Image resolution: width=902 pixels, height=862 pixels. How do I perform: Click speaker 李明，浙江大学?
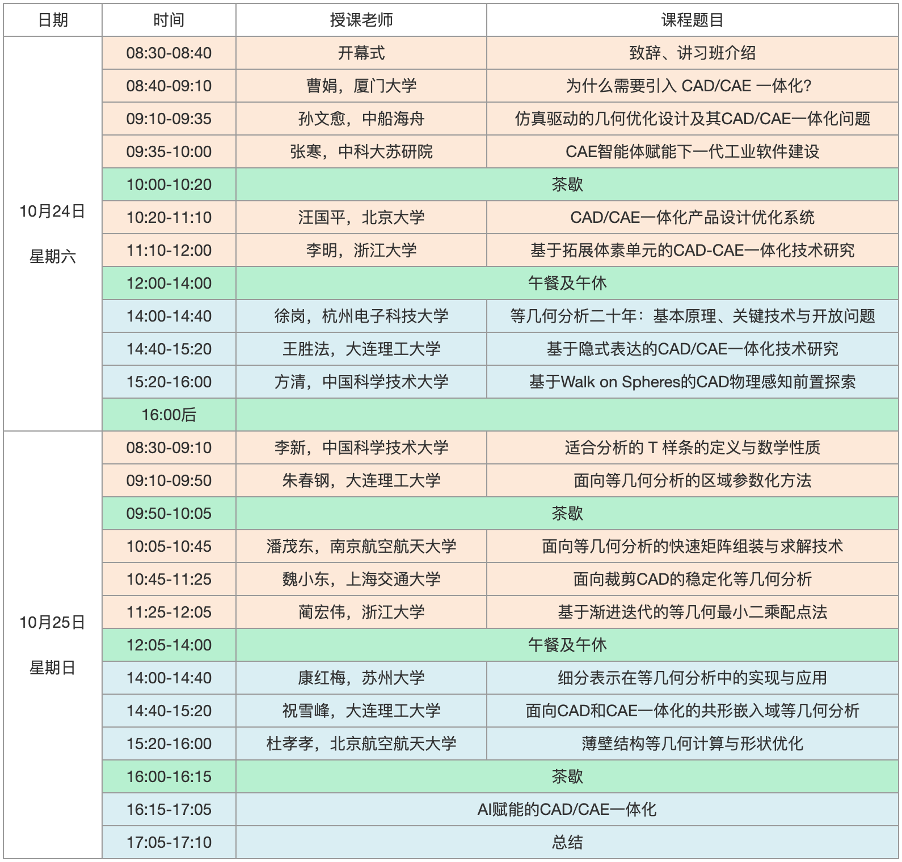point(361,250)
